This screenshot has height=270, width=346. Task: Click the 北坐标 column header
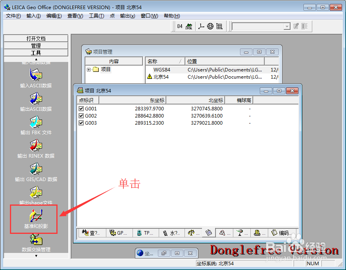[x=196, y=100]
